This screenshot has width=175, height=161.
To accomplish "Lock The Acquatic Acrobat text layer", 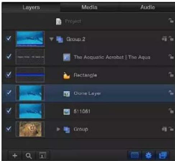I will pos(171,56).
